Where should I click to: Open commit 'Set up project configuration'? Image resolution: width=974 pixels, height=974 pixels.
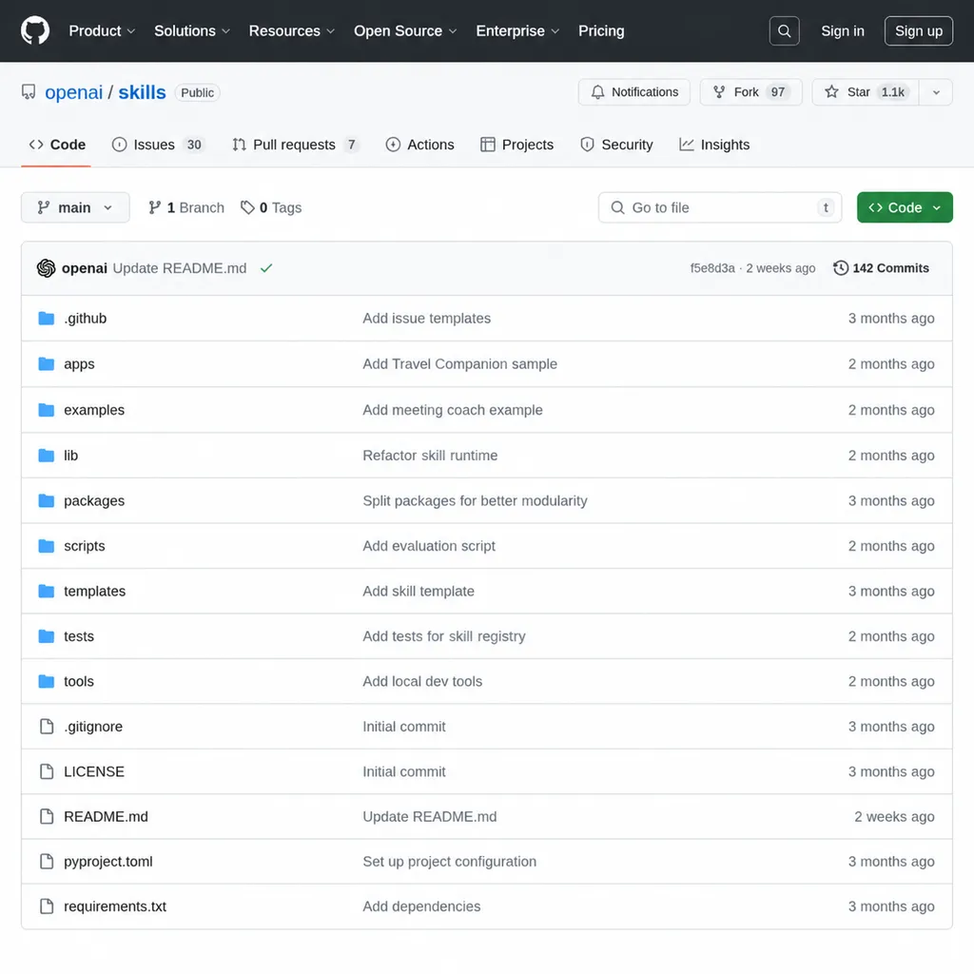pos(449,862)
